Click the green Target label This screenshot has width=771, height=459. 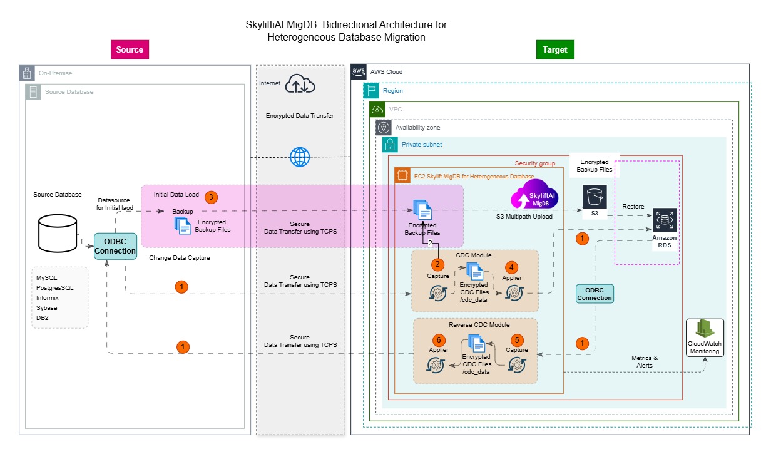coord(555,49)
